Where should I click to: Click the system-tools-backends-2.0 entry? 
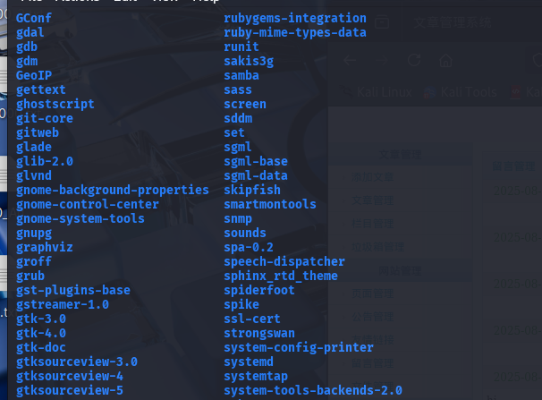tap(313, 391)
